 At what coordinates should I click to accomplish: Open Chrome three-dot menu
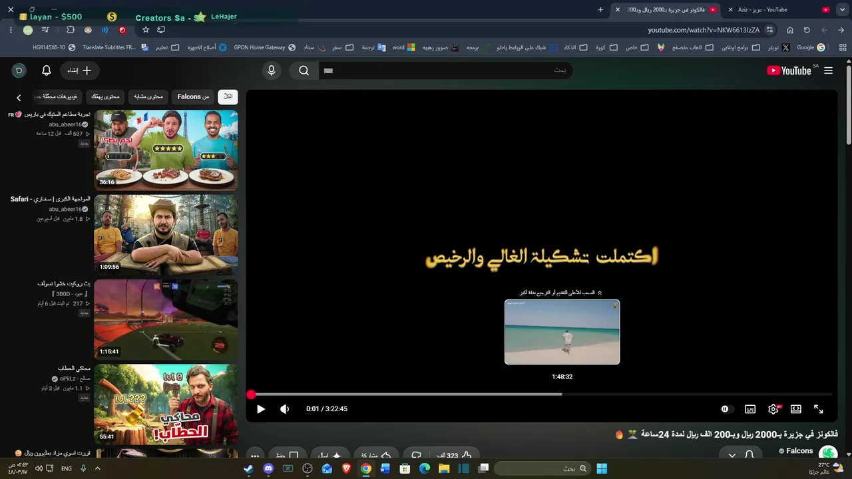[x=11, y=30]
